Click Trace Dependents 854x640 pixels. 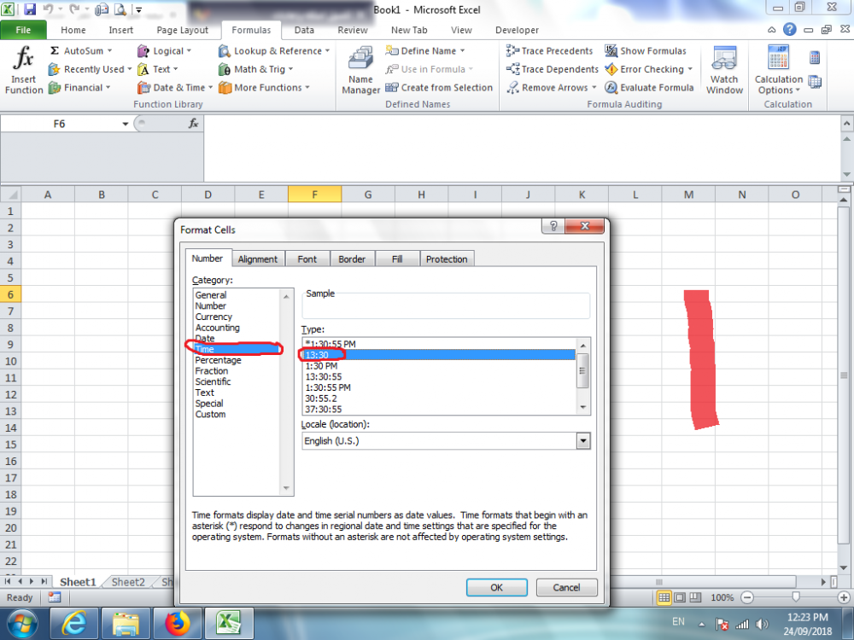pos(552,69)
